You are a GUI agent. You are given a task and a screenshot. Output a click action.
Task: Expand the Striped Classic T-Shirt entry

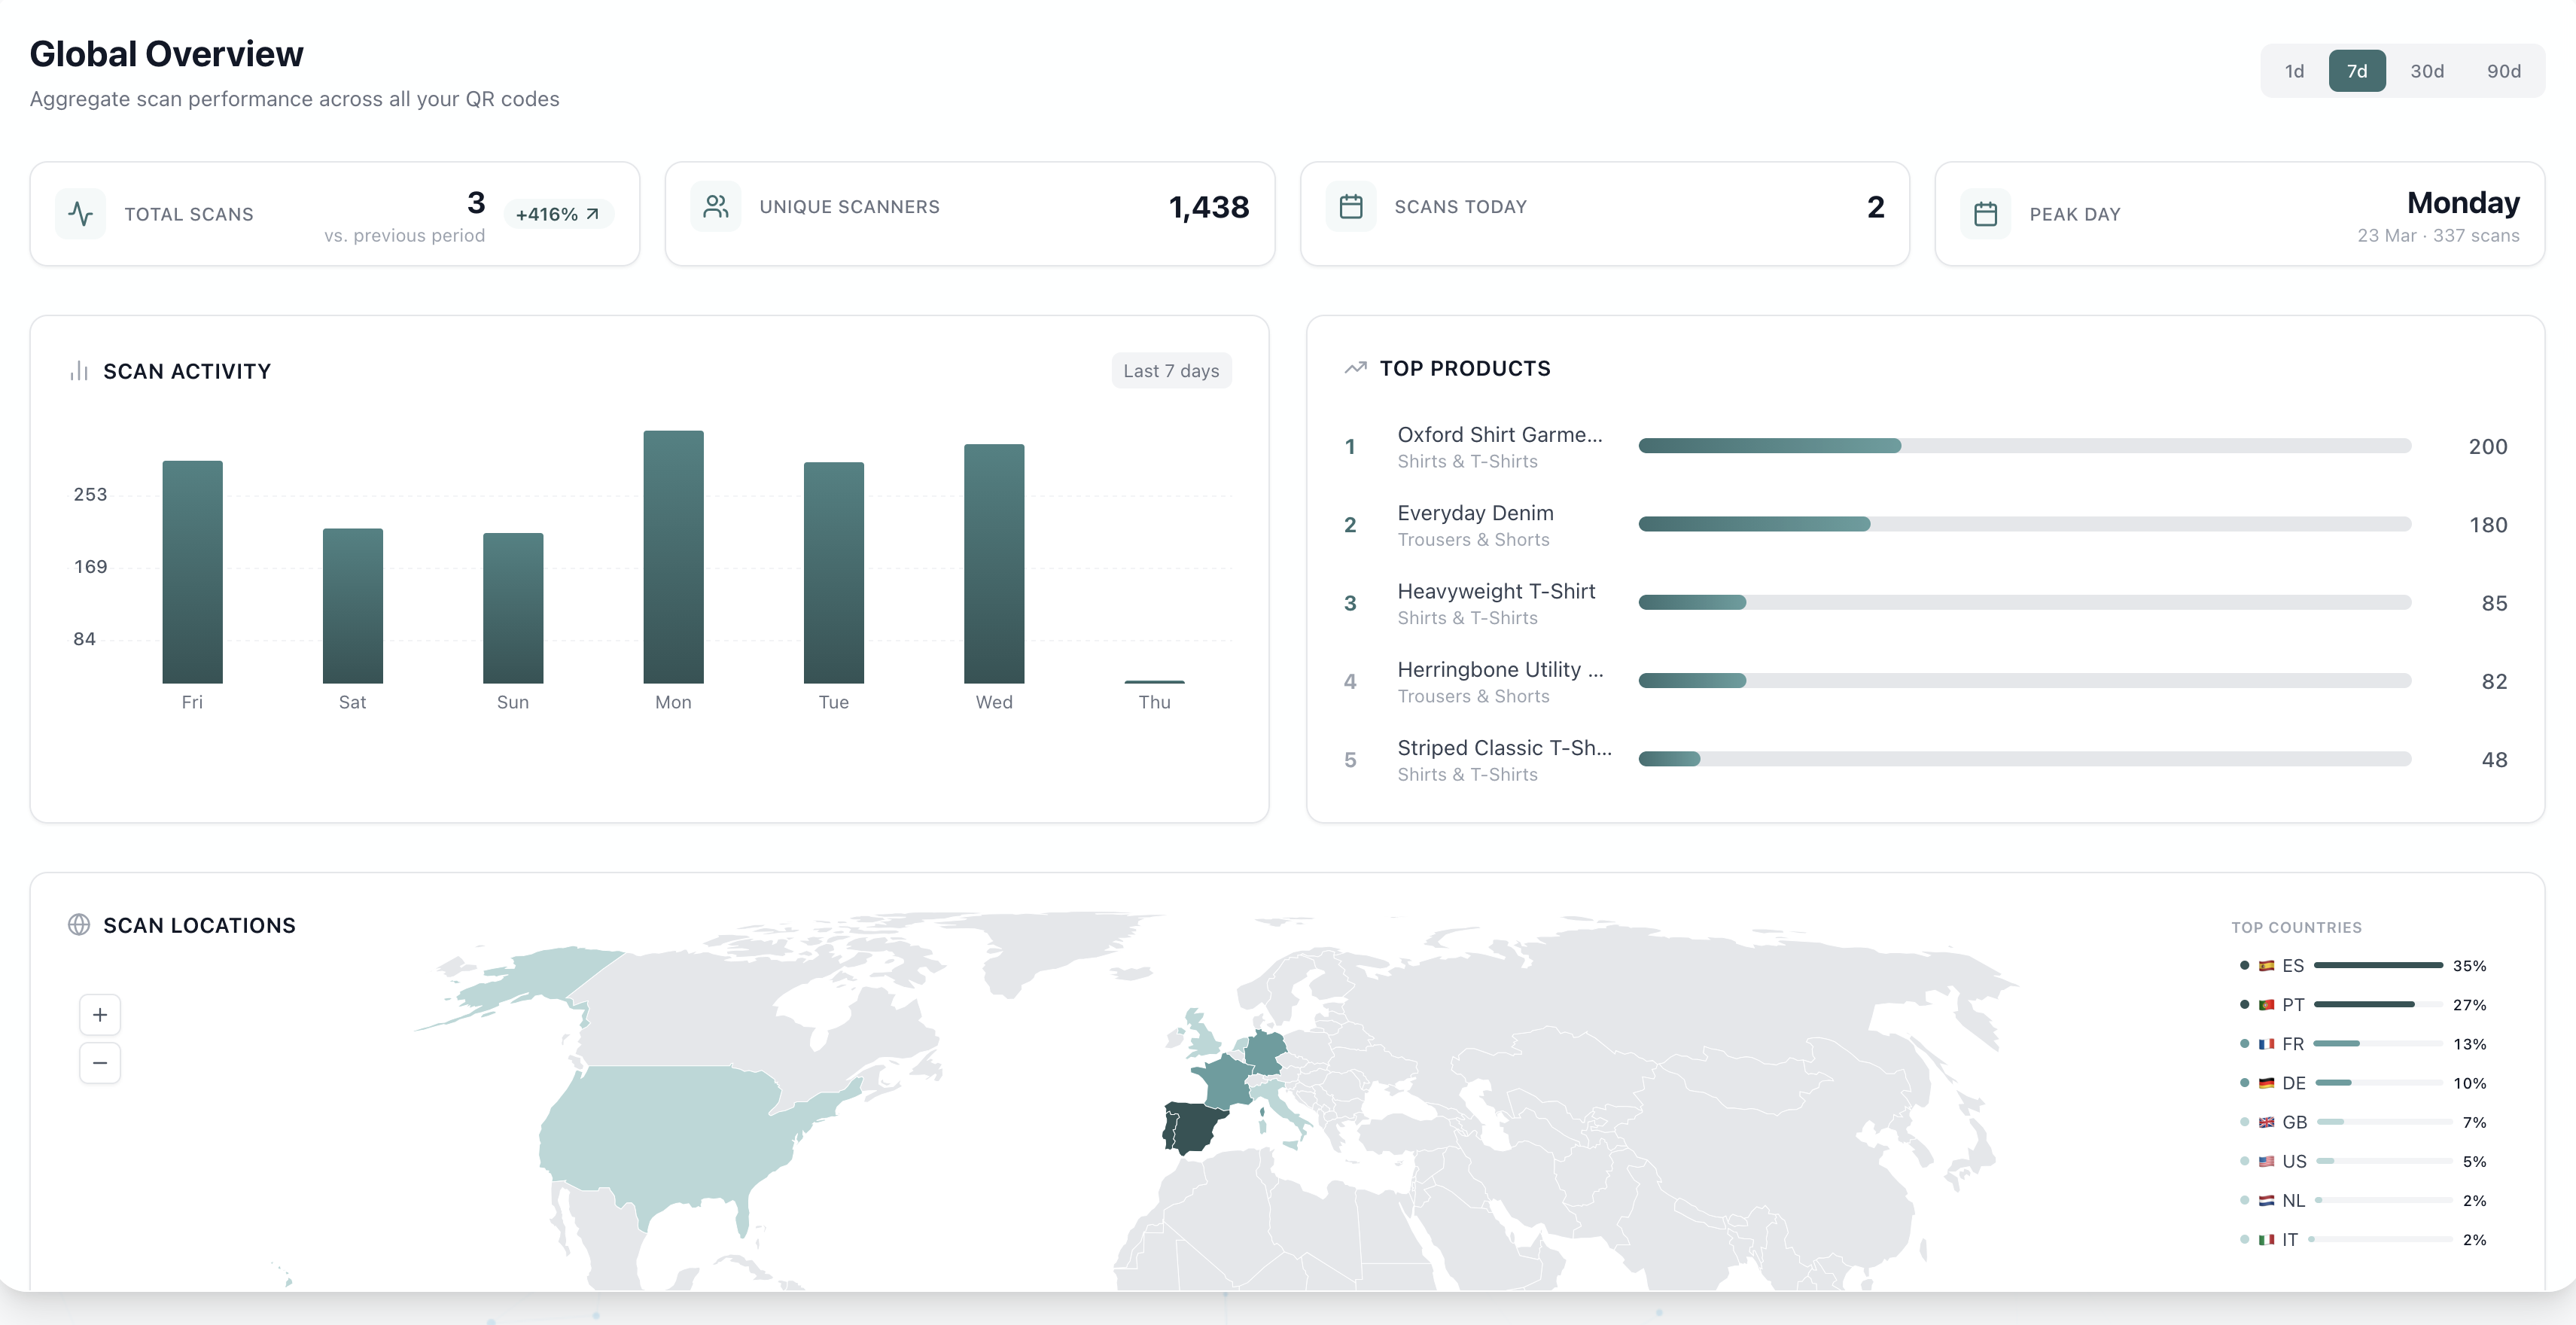[1504, 747]
